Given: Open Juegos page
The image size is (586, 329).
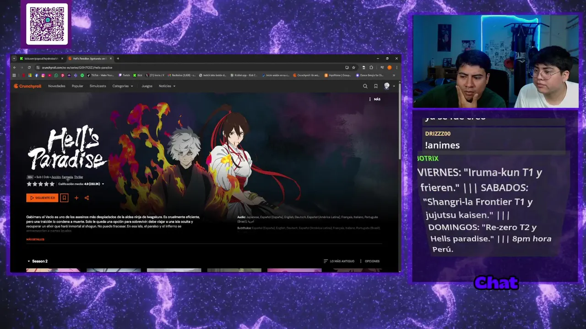Looking at the screenshot, I should (x=147, y=86).
